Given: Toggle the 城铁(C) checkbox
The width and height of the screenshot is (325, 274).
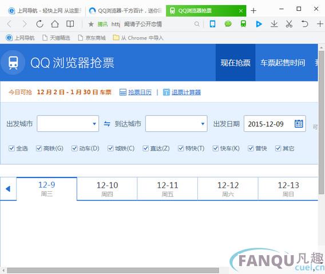Looking at the screenshot, I should 110,148.
